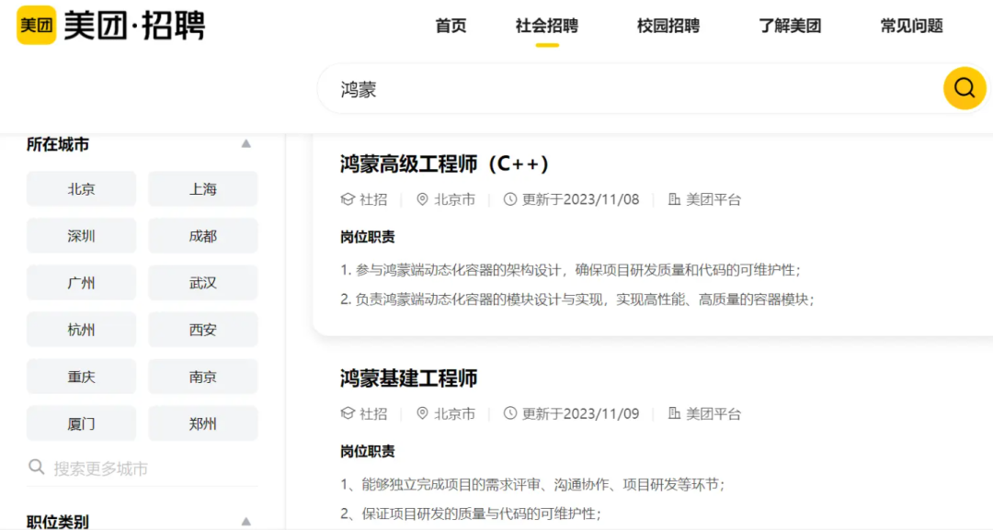This screenshot has height=530, width=993.
Task: Open the 了解美团 navigation item
Action: coord(790,26)
